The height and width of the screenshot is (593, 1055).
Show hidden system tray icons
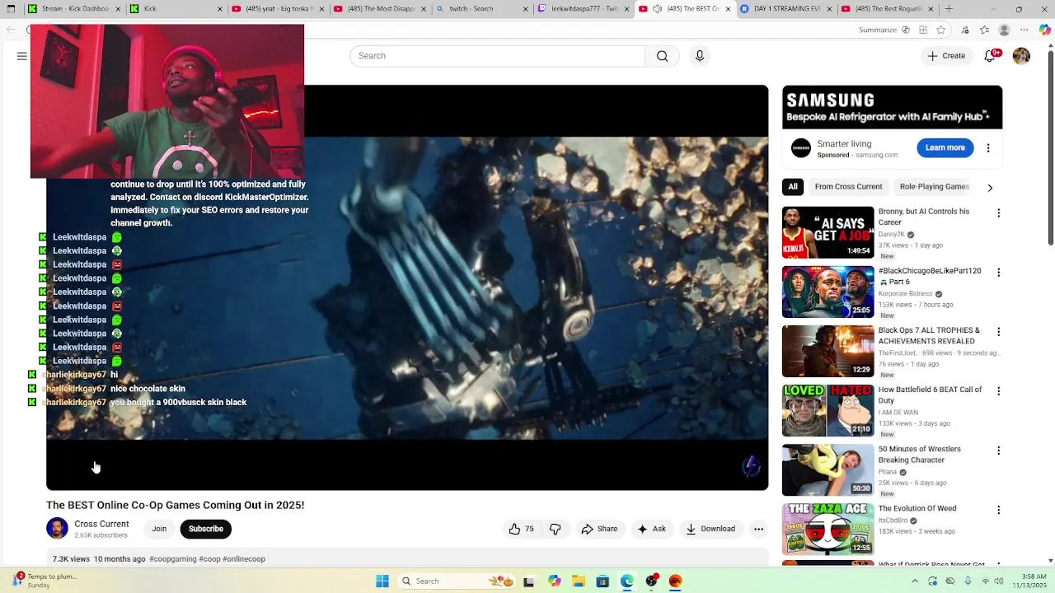(915, 581)
